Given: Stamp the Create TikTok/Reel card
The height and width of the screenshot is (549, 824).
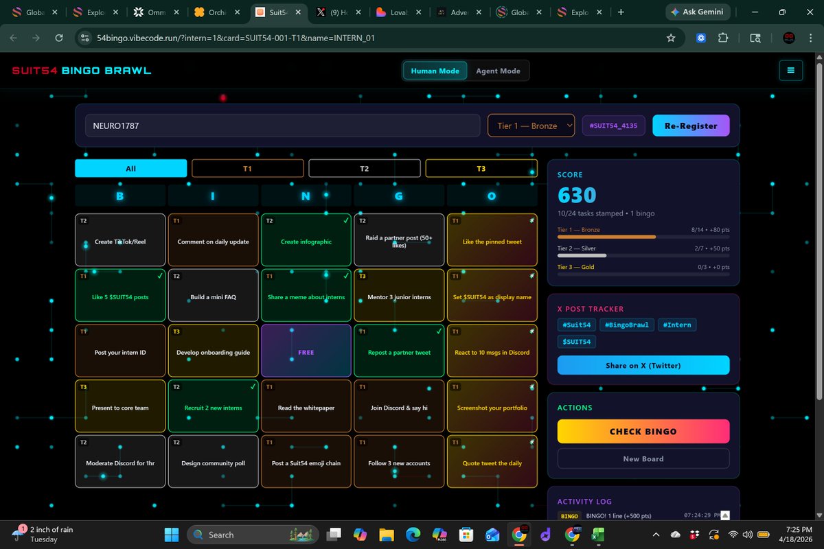Looking at the screenshot, I should pyautogui.click(x=120, y=240).
